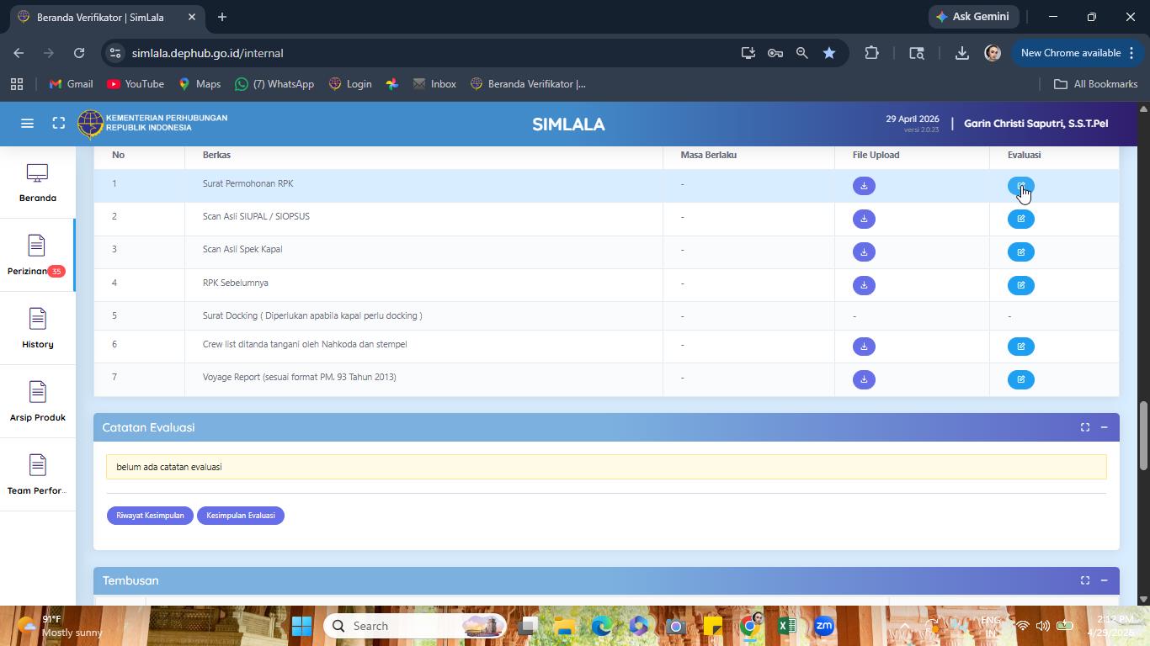Click the page vertical scrollbar thumb
The image size is (1150, 646).
point(1143,436)
